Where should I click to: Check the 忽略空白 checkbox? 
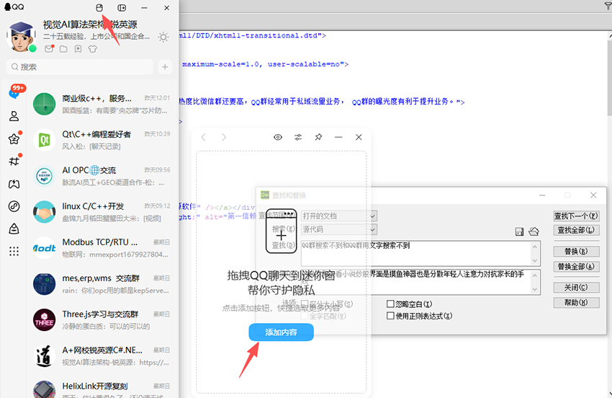pos(390,304)
